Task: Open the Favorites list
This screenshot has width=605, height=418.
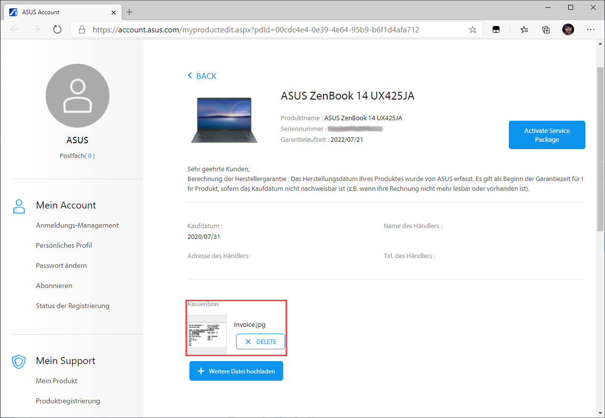Action: [524, 29]
